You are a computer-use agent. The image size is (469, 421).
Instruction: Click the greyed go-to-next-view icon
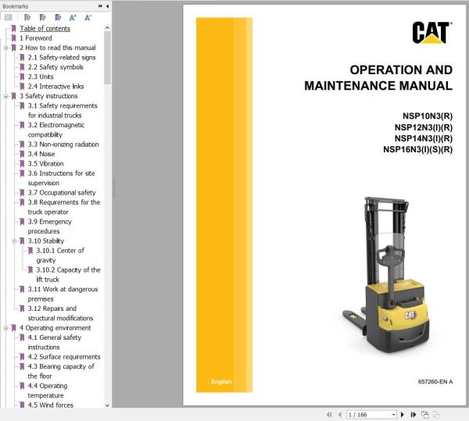point(436,415)
